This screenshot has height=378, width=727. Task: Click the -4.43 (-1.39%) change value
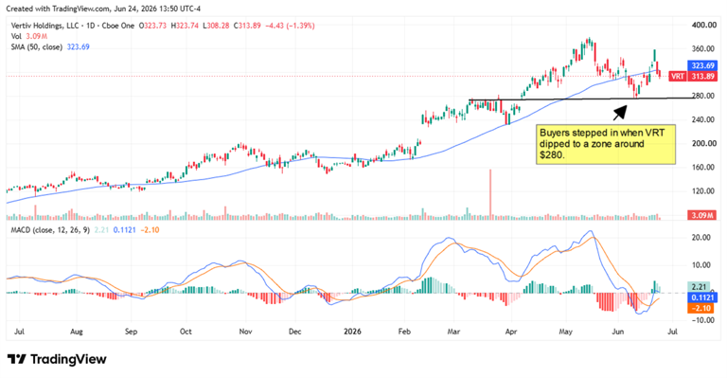tap(290, 26)
